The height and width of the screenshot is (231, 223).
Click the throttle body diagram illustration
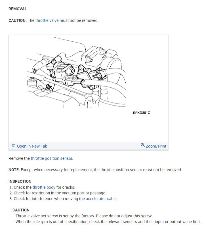click(76, 72)
